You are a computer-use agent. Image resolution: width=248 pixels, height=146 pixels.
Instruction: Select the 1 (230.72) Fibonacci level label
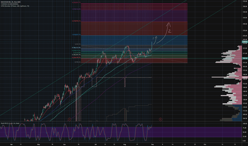77,44
